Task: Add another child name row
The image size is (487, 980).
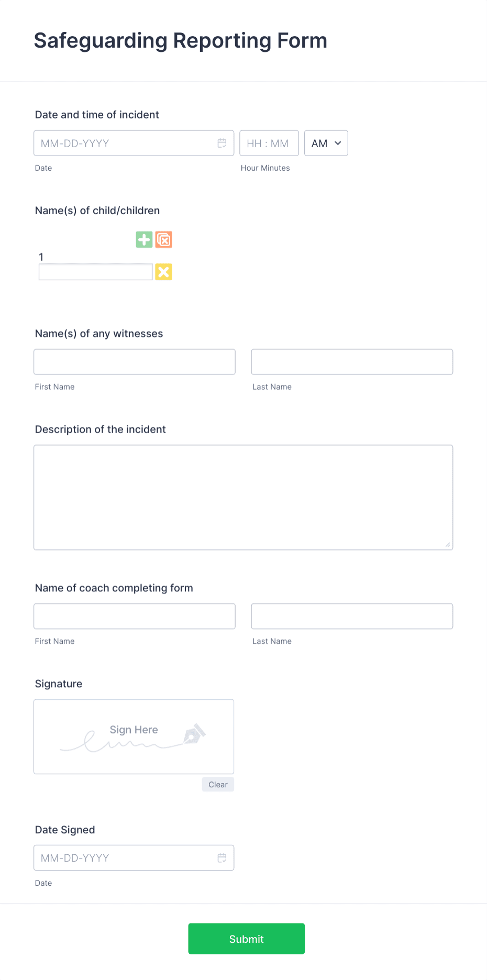Action: click(x=143, y=239)
